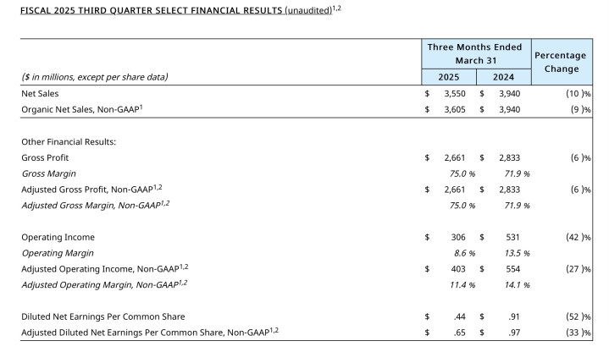Click Diluted Net Earnings Per Common Share
This screenshot has height=352, width=609.
click(103, 316)
